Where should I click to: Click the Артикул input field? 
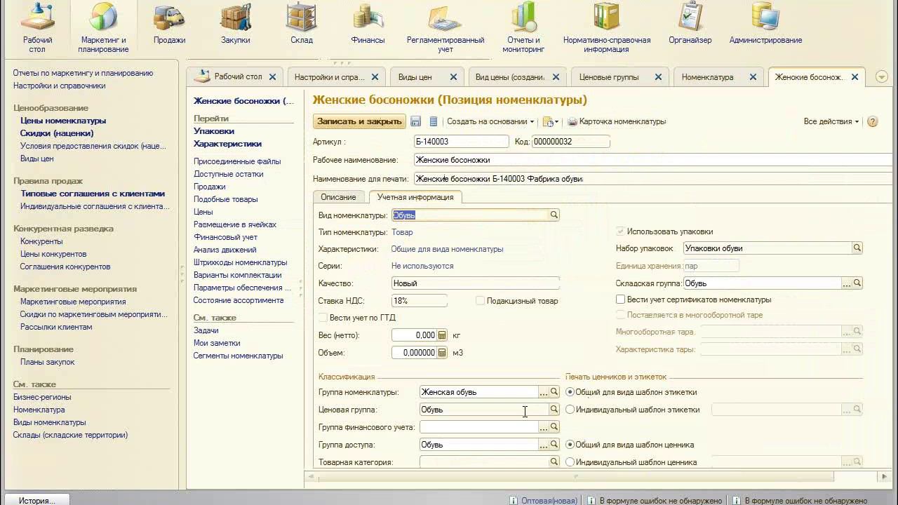coord(461,142)
